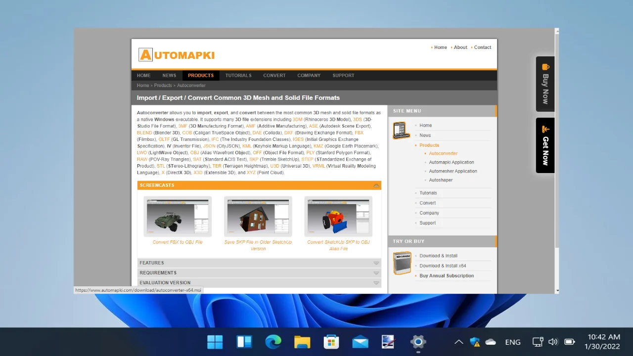This screenshot has width=633, height=356.
Task: Click the Windows Security tray icon
Action: [x=475, y=342]
